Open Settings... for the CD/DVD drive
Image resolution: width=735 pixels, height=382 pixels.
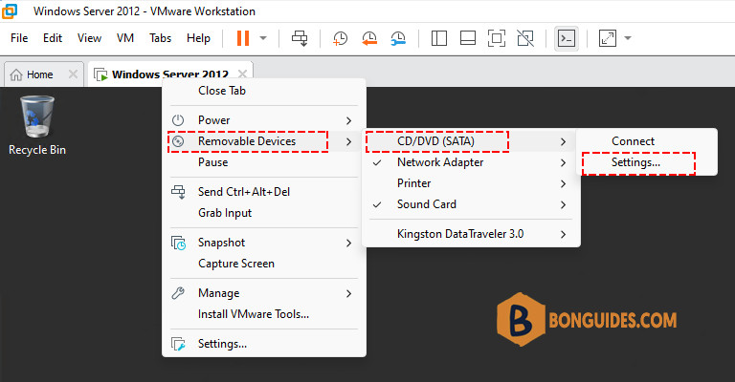[x=647, y=162]
